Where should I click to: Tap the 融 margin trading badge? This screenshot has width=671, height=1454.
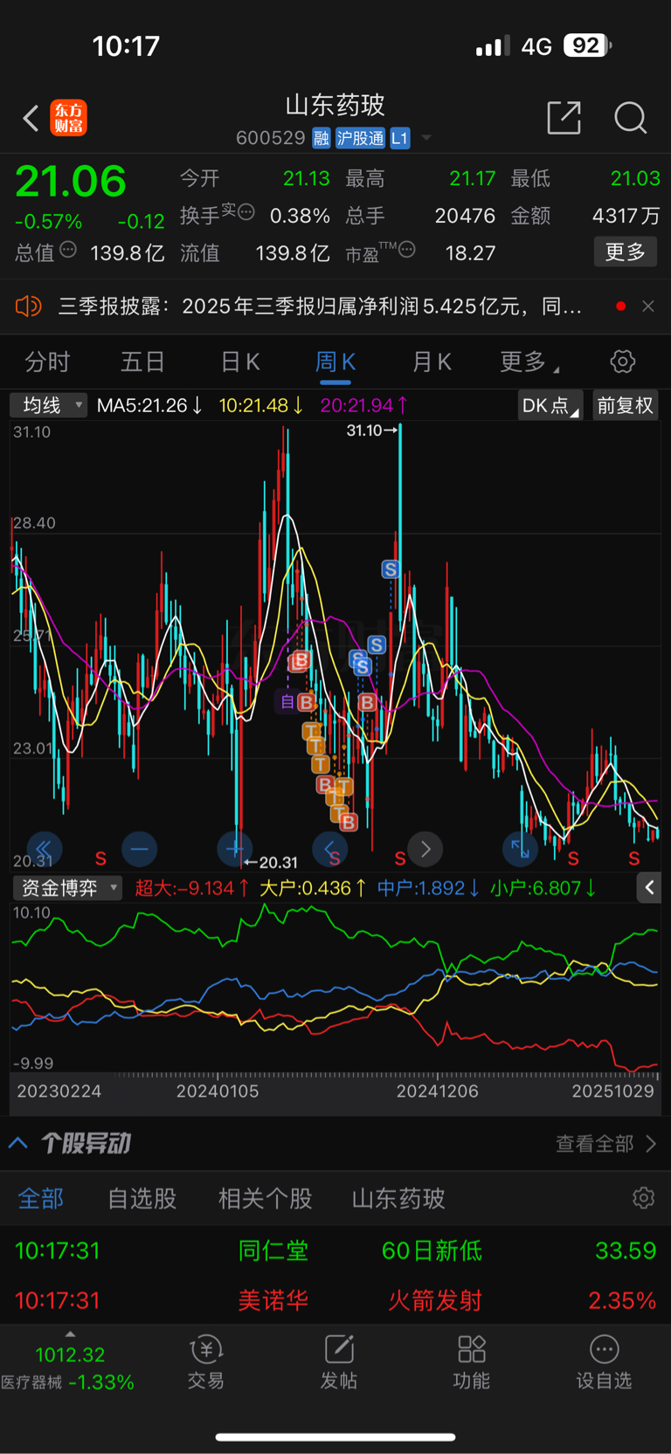coord(322,138)
